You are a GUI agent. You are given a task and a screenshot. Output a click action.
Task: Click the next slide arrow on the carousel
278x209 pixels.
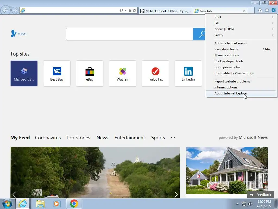tap(176, 195)
